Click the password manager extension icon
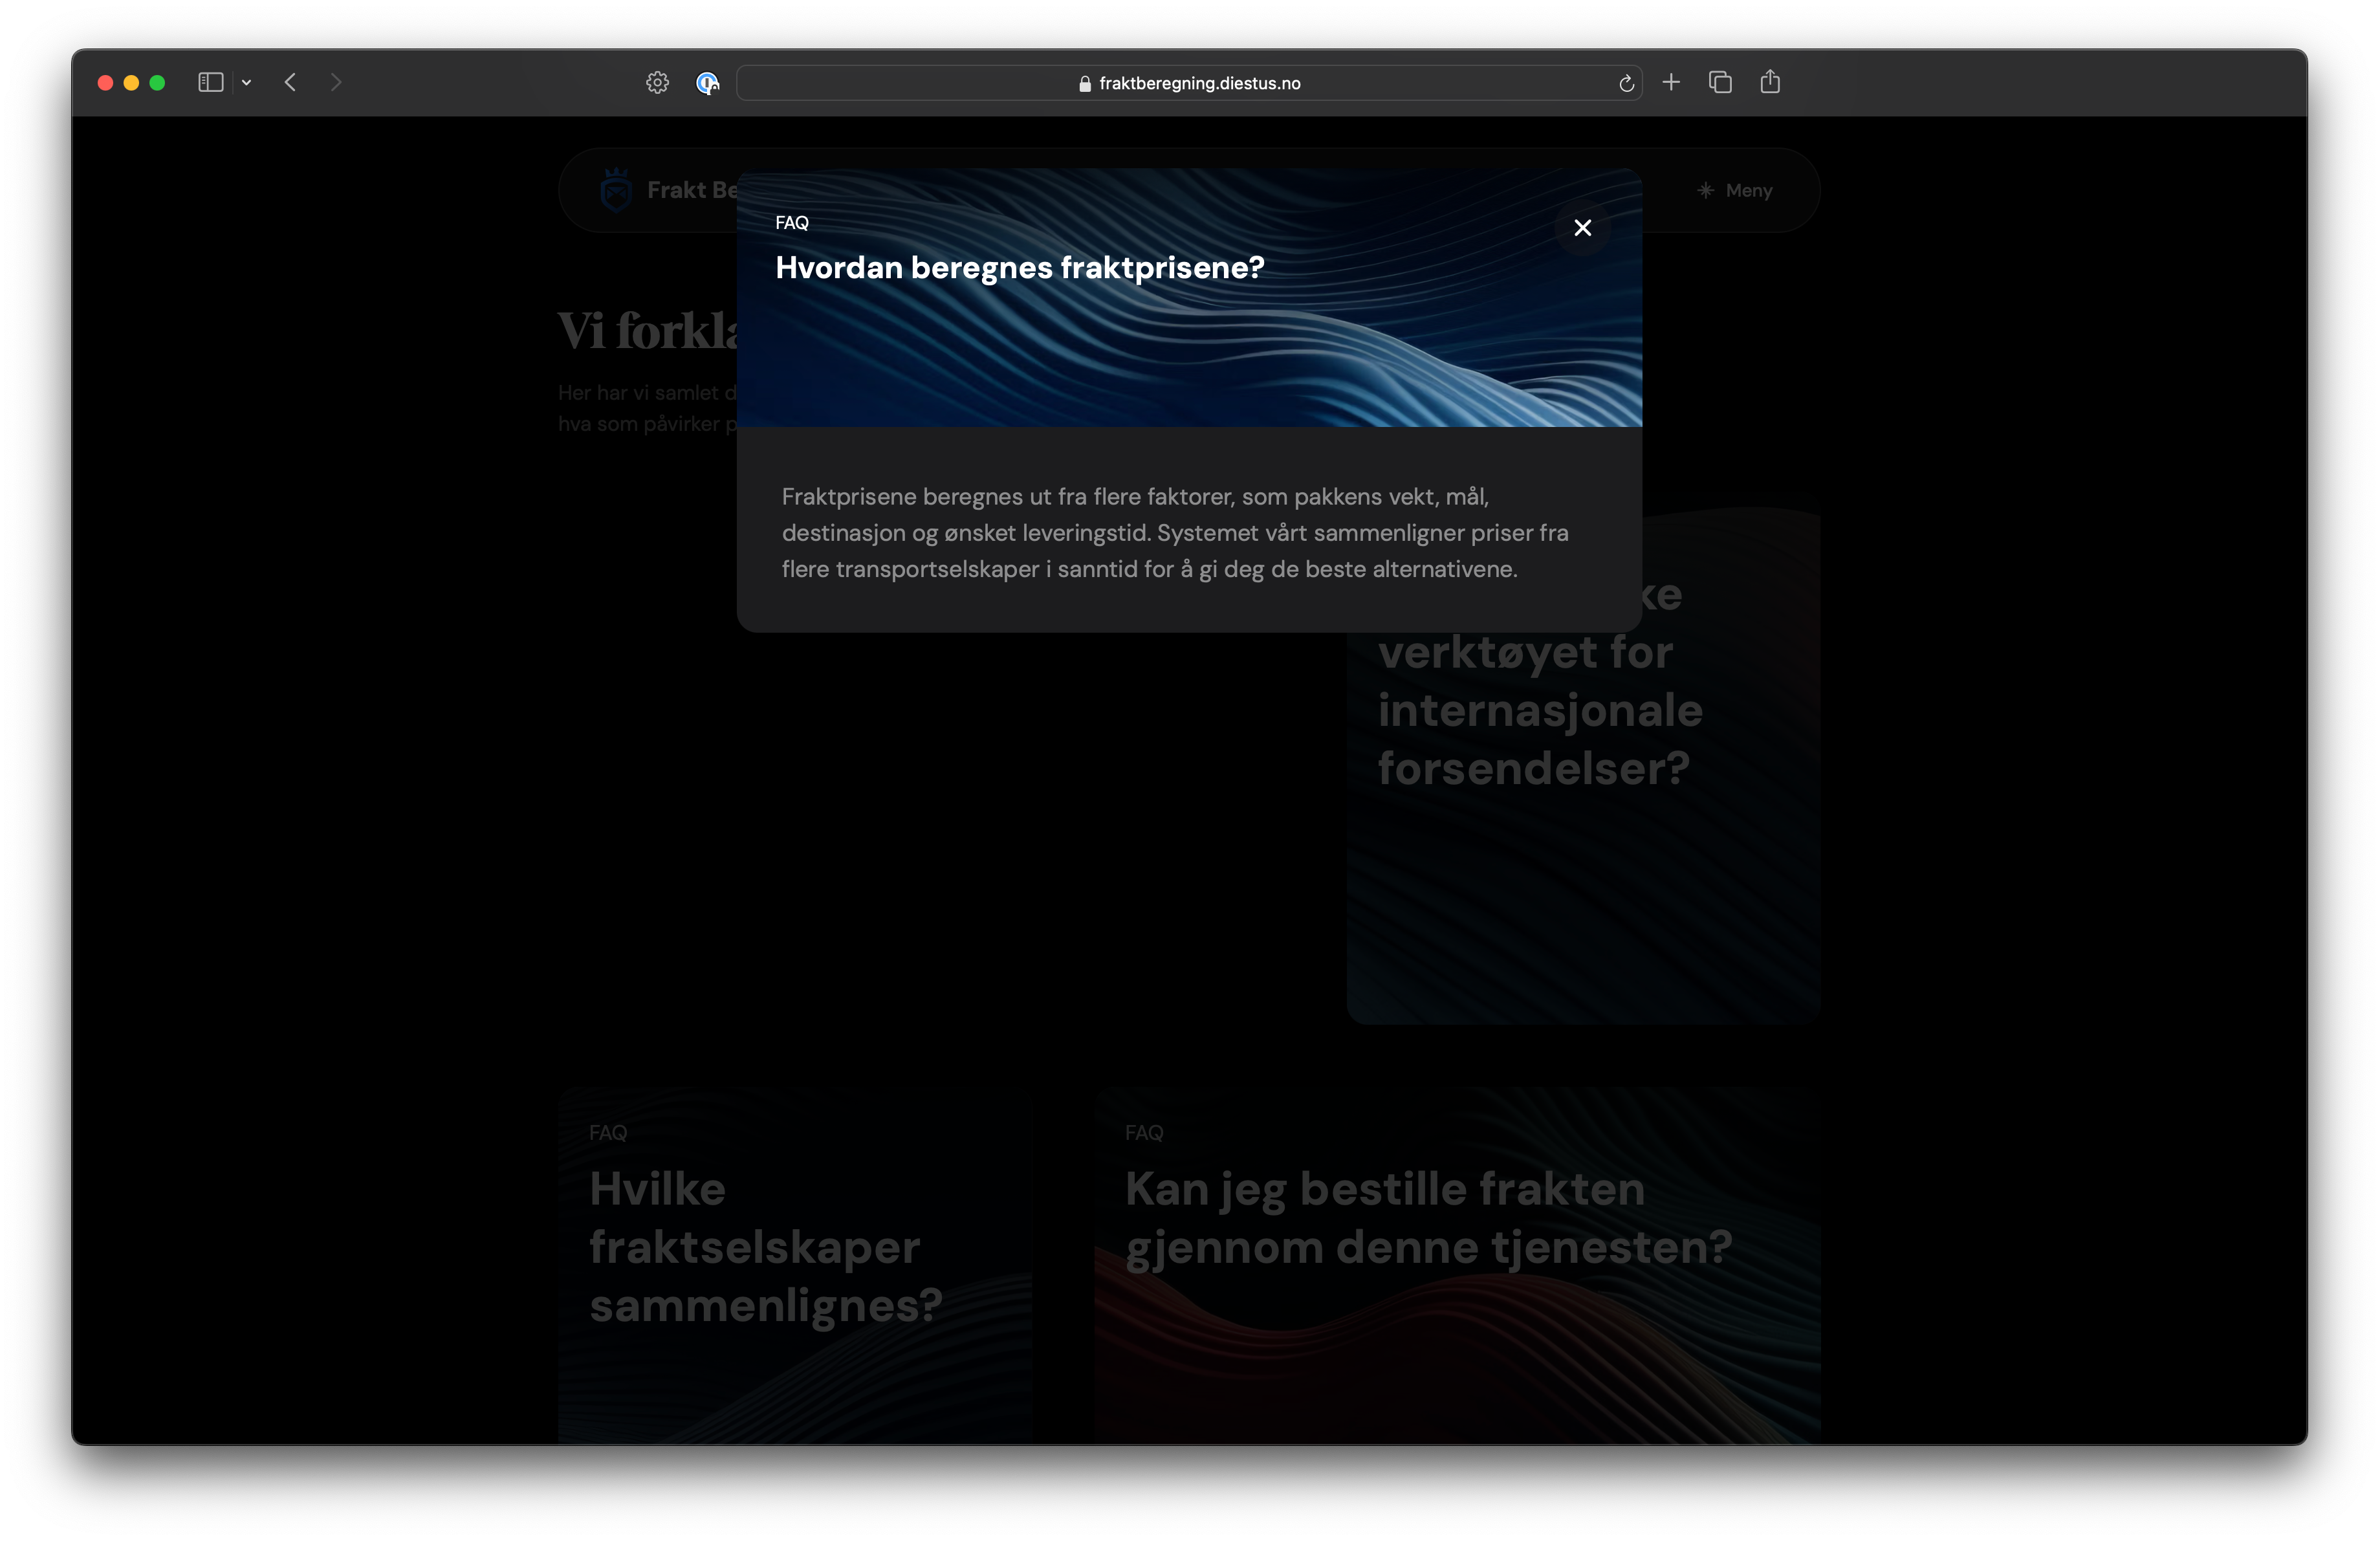 pyautogui.click(x=707, y=83)
